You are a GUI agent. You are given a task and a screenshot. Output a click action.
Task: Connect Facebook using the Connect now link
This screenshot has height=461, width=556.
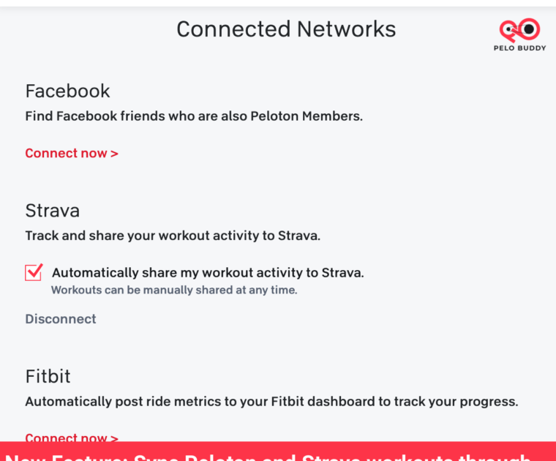[66, 154]
